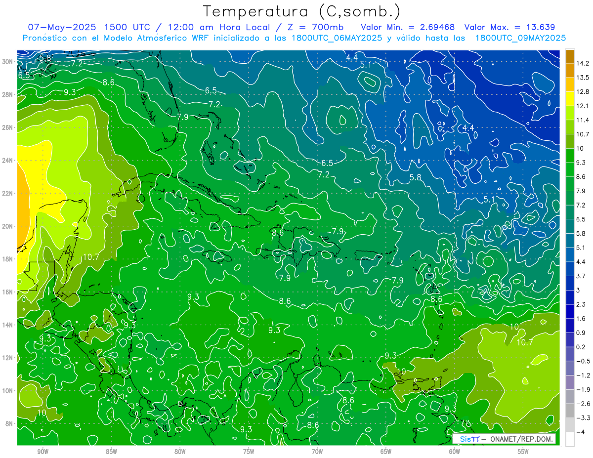The height and width of the screenshot is (458, 593).
Task: Click the 1.6 value on the color legend
Action: coord(581,318)
